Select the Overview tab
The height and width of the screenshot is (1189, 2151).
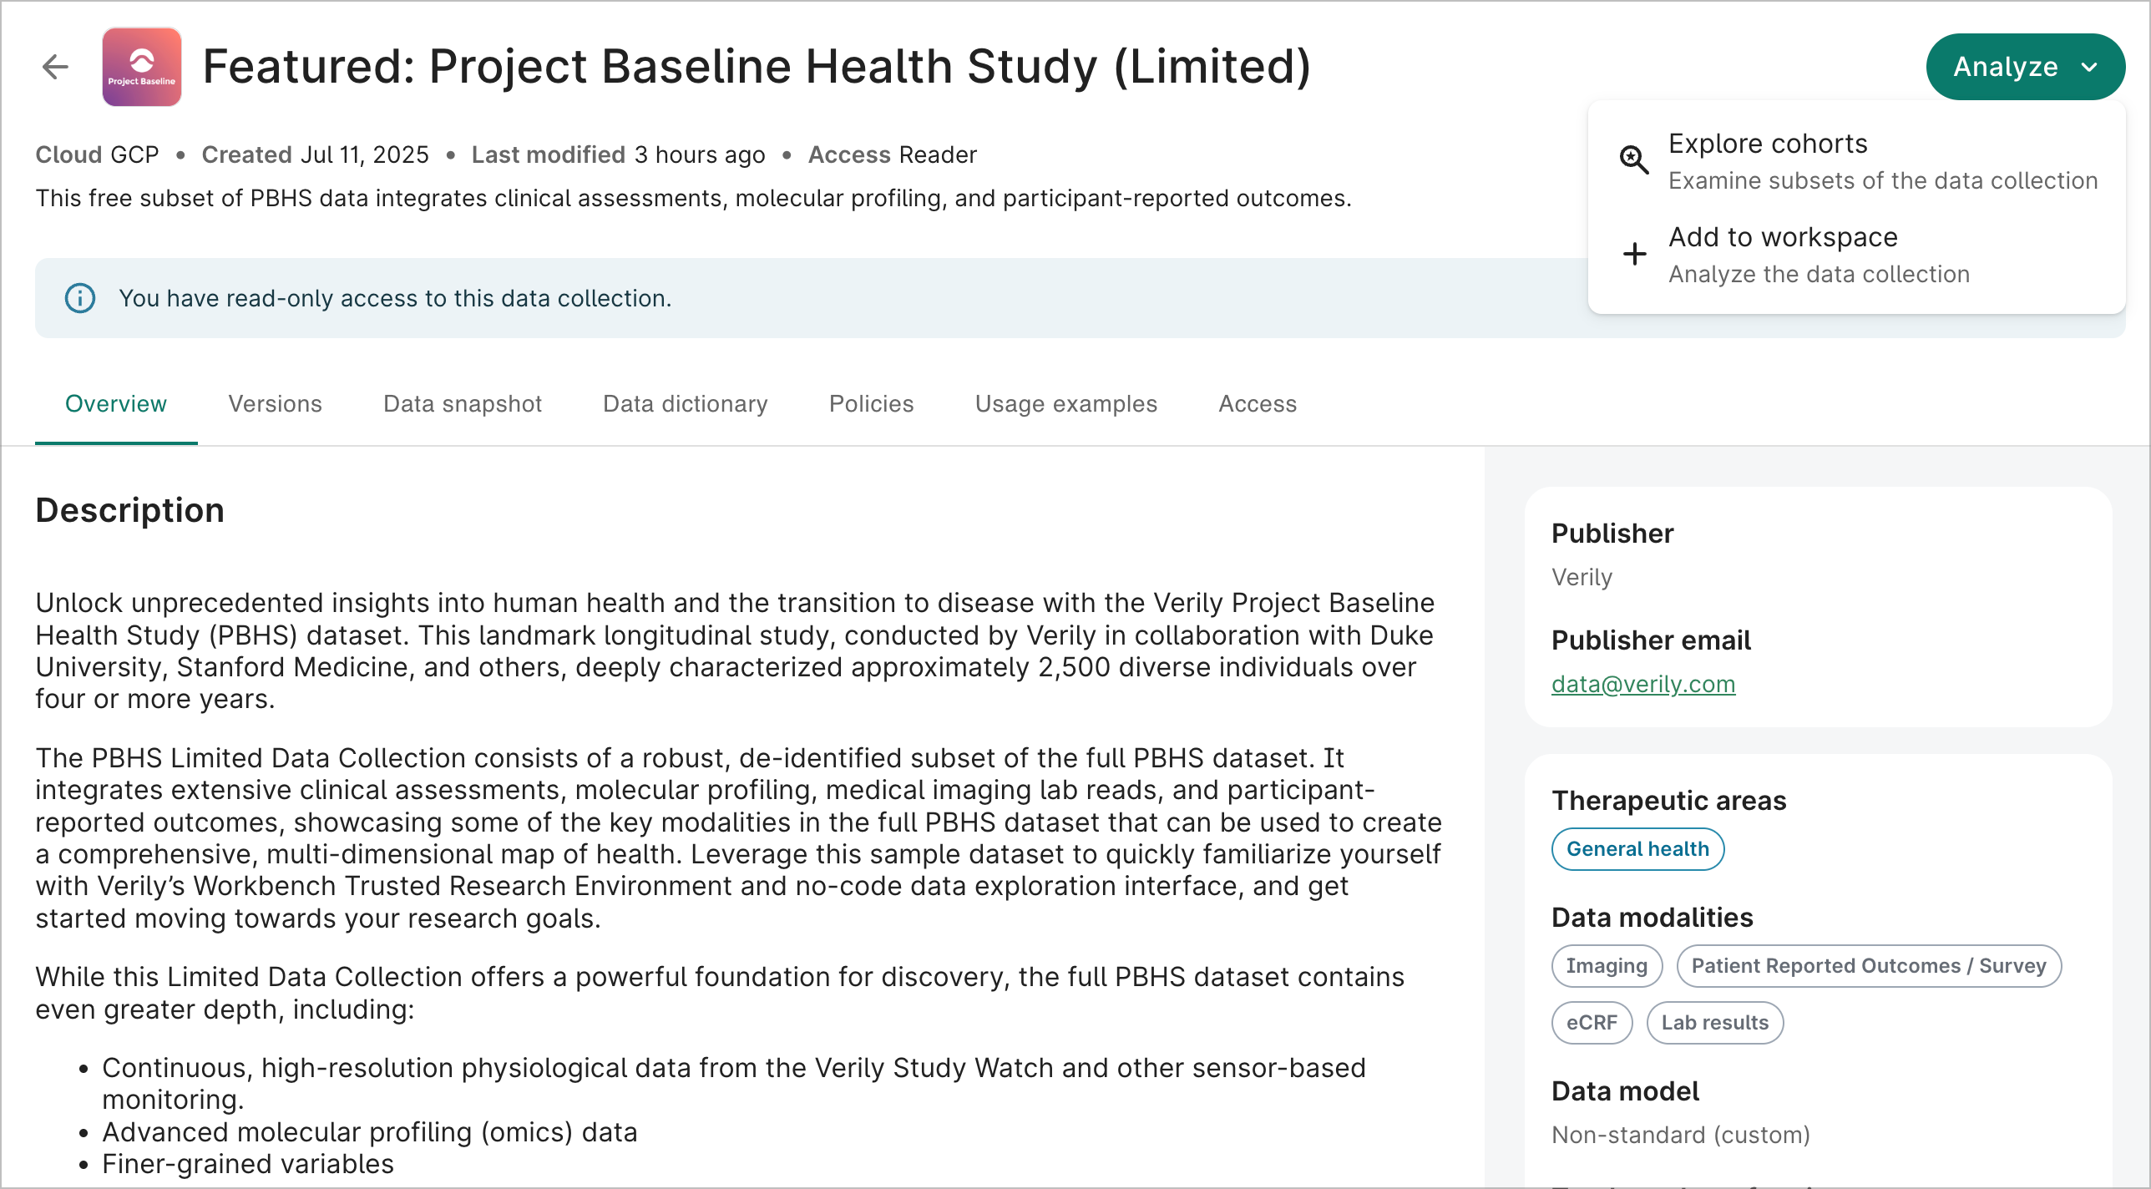tap(116, 404)
